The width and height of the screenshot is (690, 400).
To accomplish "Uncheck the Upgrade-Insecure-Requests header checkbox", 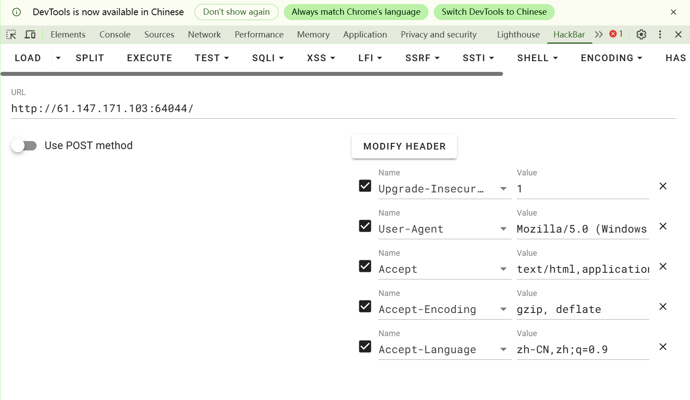I will (x=365, y=186).
